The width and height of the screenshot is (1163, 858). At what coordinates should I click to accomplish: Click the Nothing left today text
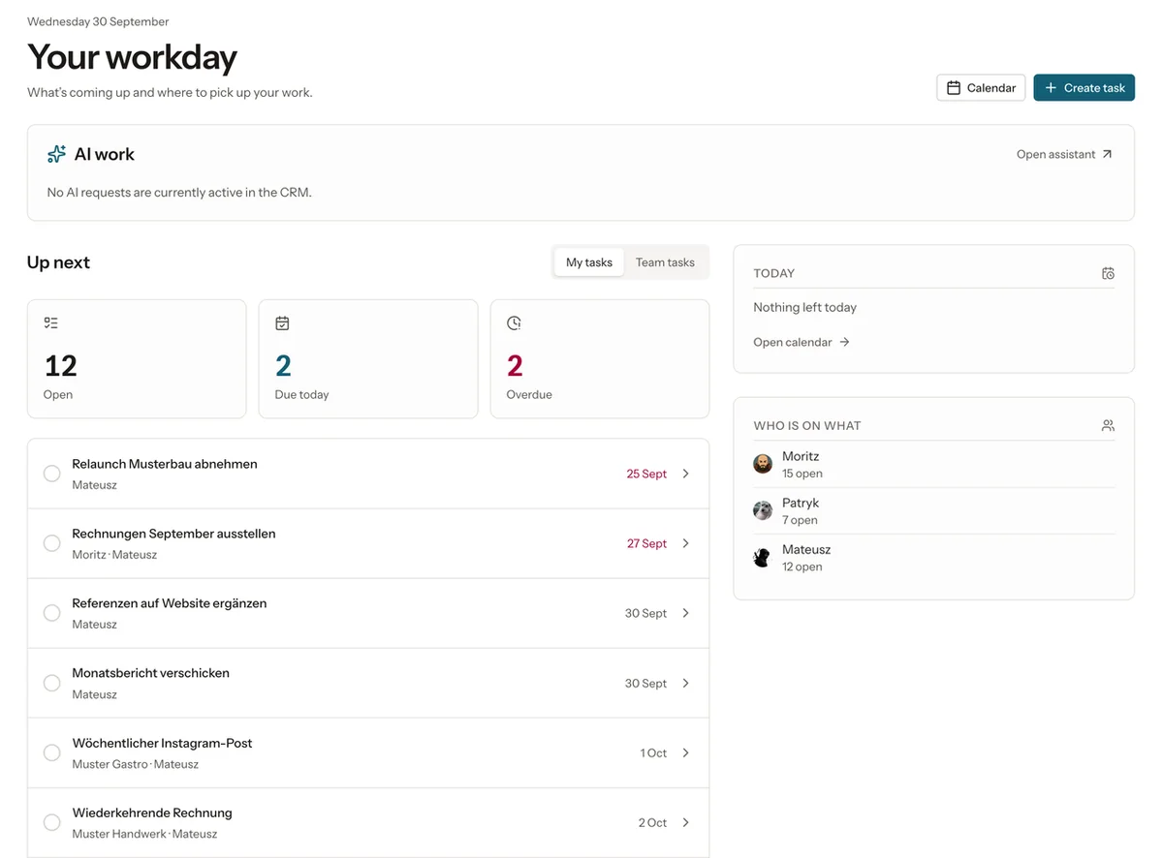coord(805,307)
